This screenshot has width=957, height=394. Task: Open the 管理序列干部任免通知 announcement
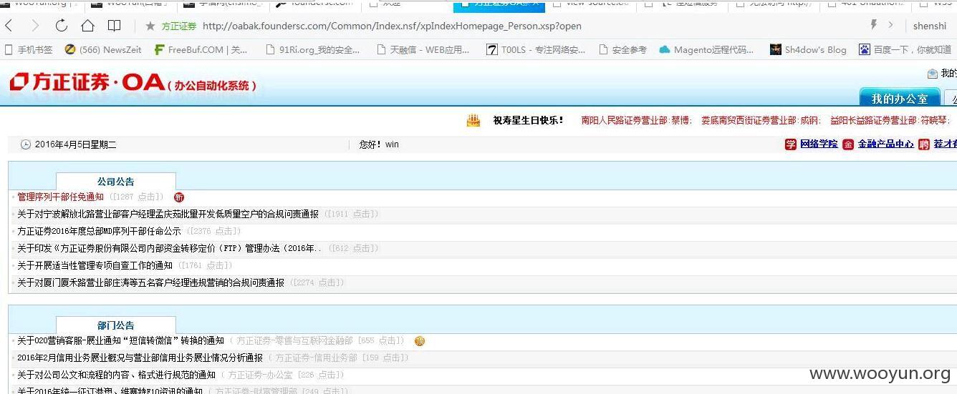[60, 197]
